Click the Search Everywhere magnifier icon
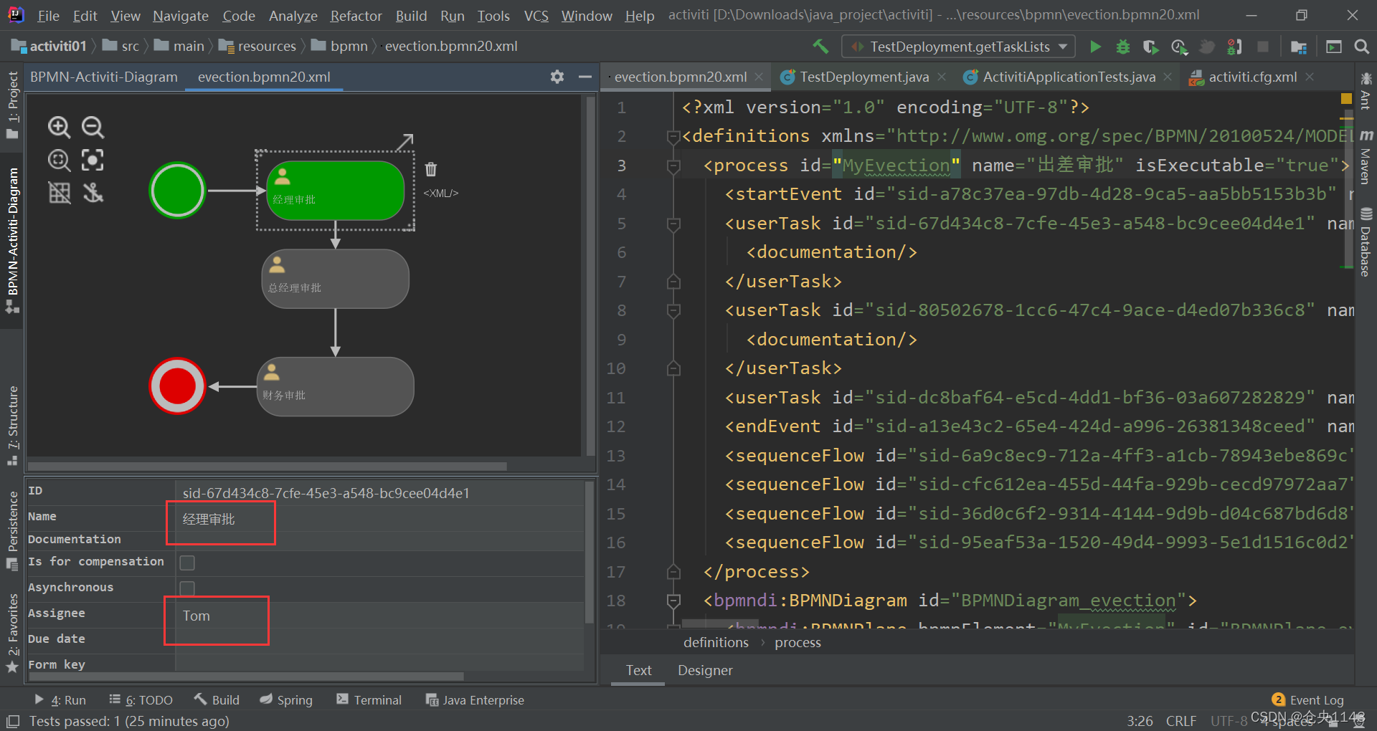The height and width of the screenshot is (731, 1377). click(x=1361, y=47)
